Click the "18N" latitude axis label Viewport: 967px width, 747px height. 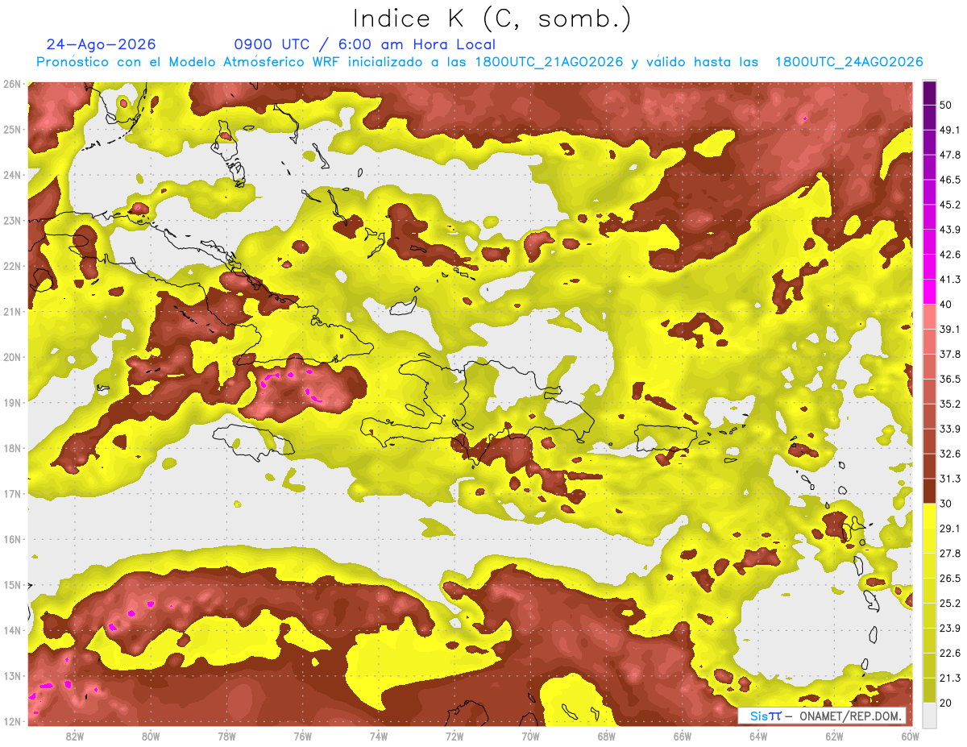(x=11, y=448)
